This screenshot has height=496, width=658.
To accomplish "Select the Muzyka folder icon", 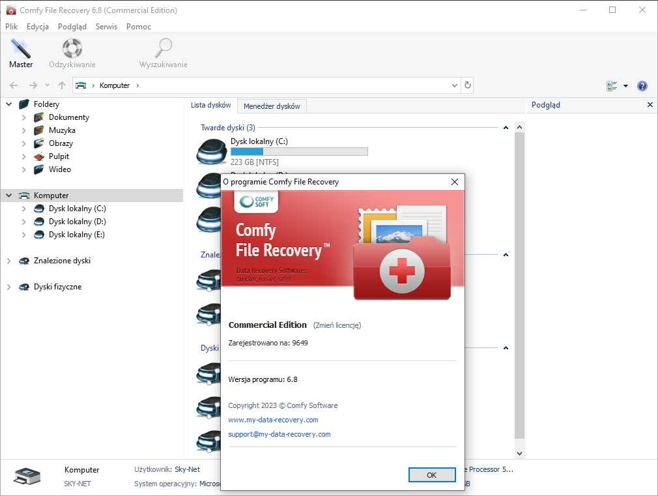I will click(39, 130).
